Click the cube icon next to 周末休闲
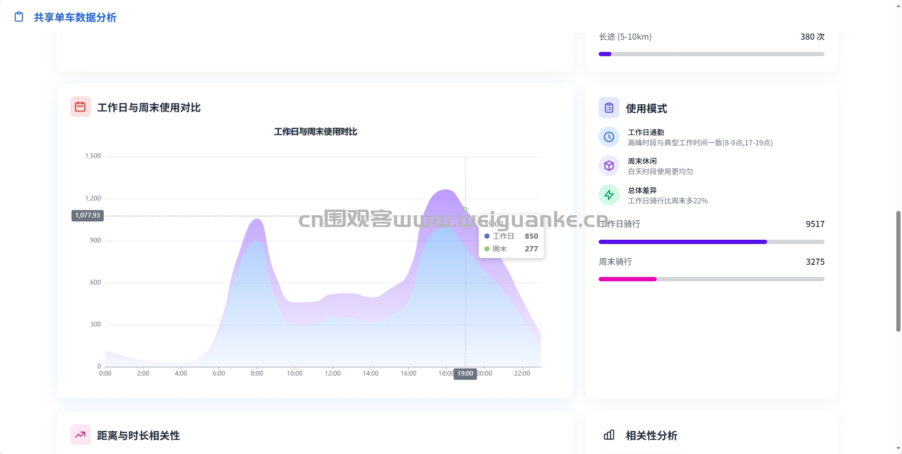 tap(609, 166)
